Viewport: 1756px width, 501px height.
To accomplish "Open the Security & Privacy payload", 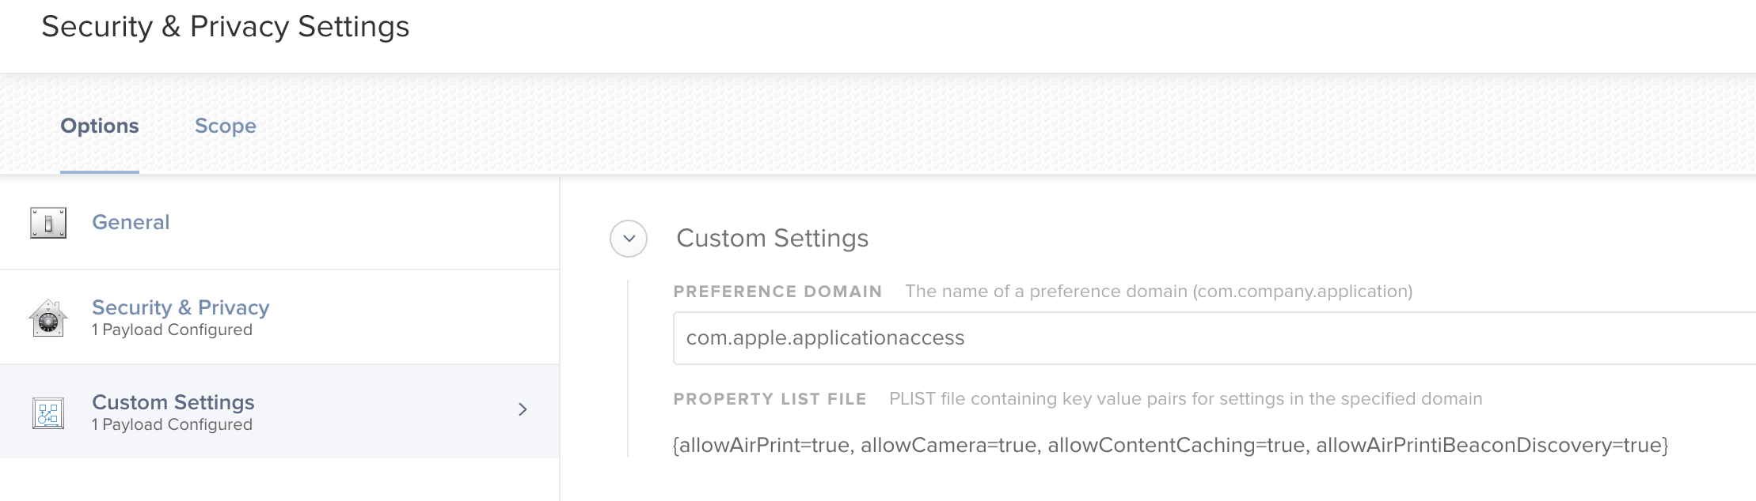I will (x=279, y=317).
